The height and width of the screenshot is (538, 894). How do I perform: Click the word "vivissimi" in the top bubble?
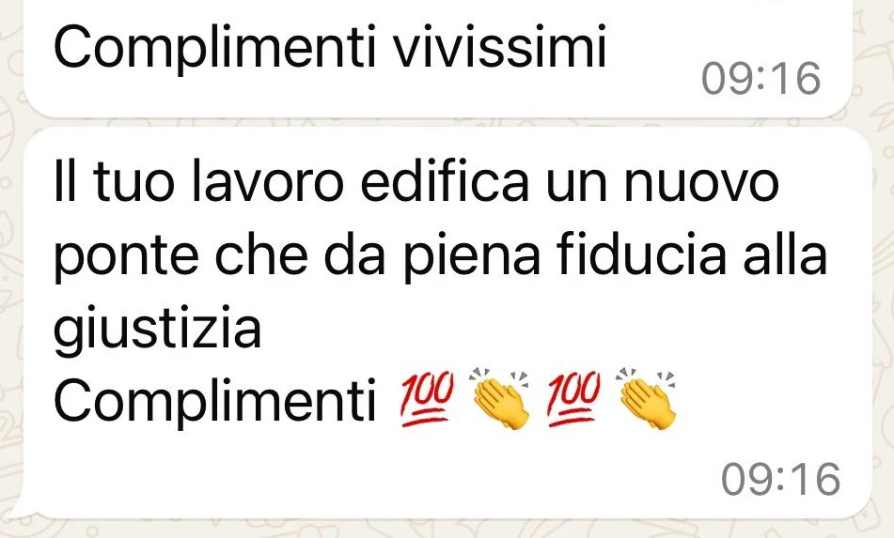(x=500, y=46)
